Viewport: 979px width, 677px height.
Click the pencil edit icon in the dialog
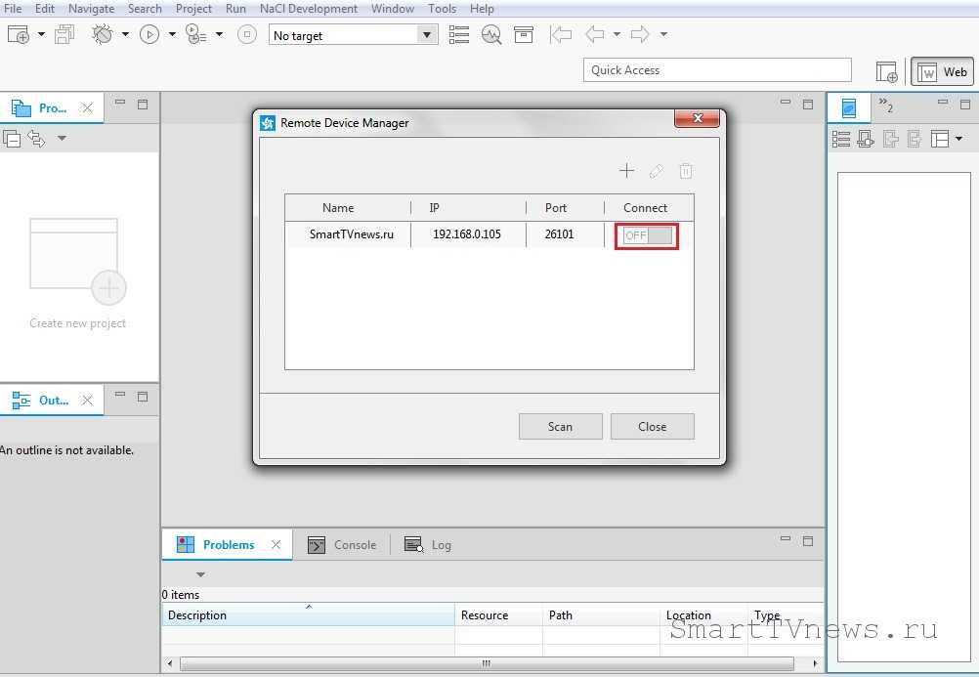tap(657, 171)
